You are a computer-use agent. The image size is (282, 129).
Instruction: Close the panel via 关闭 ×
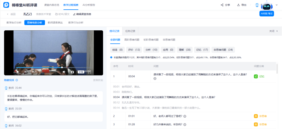coord(274,31)
